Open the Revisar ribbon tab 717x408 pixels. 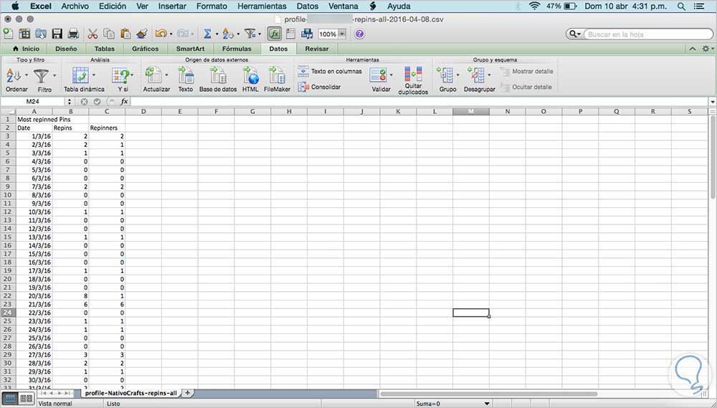coord(316,49)
